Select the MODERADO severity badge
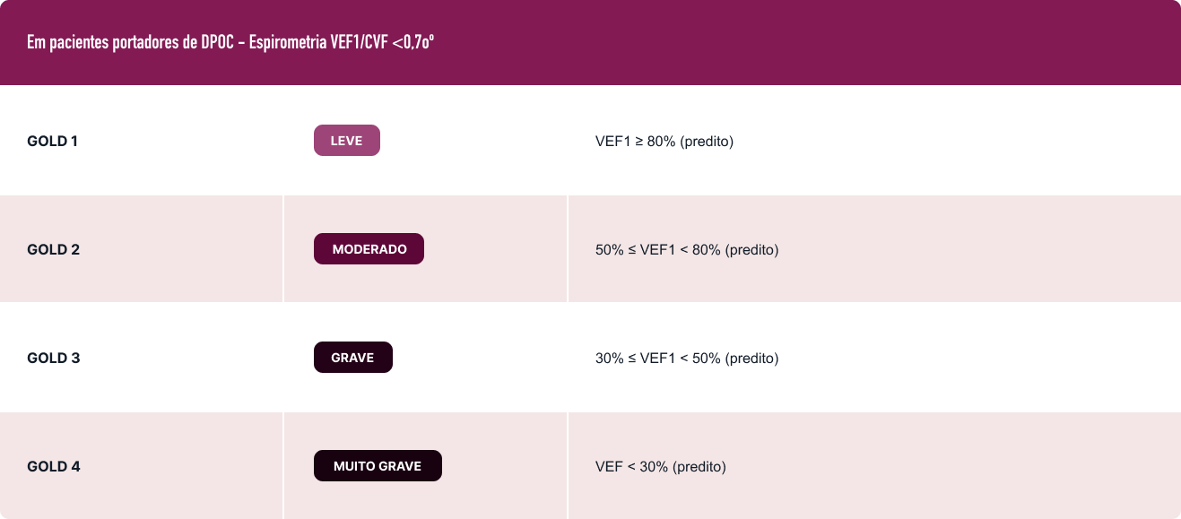 click(369, 249)
